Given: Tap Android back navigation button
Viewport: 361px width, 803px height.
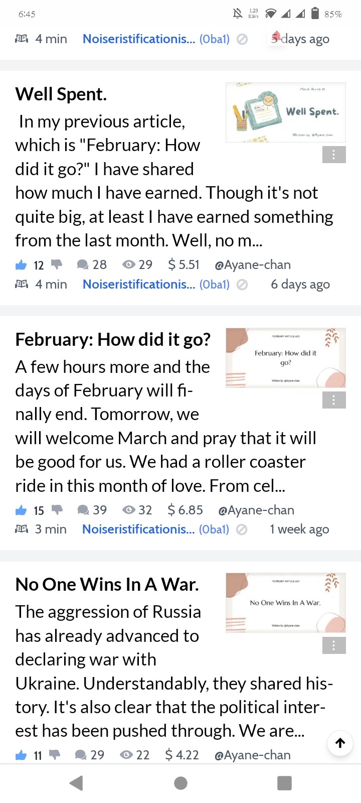Looking at the screenshot, I should tap(76, 783).
